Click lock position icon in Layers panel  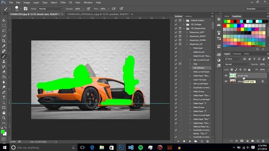(x=240, y=70)
